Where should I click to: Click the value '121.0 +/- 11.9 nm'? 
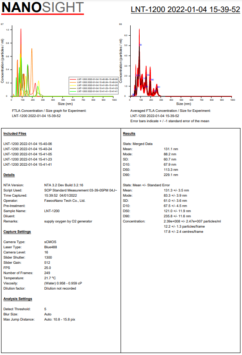178,211
